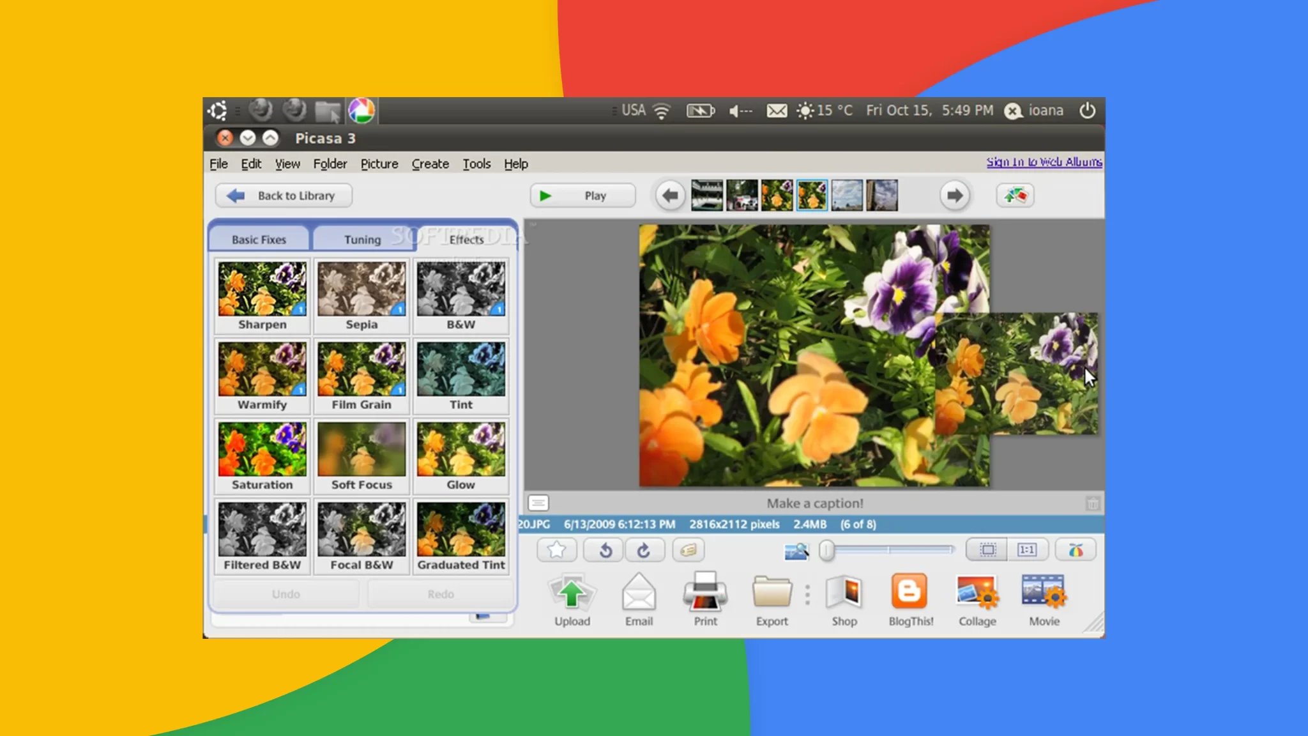Apply the Saturation effect

tap(262, 456)
